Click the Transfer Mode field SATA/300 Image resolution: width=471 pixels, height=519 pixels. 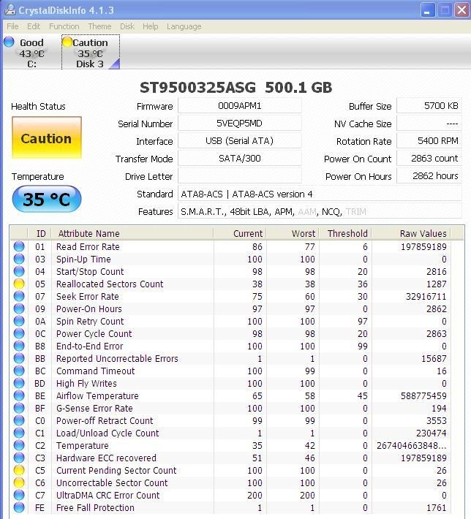239,159
